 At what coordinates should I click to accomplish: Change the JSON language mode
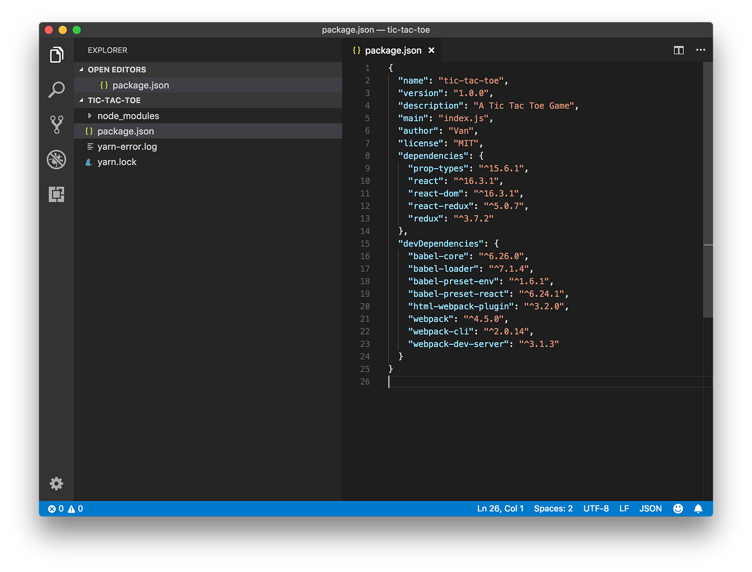click(650, 509)
